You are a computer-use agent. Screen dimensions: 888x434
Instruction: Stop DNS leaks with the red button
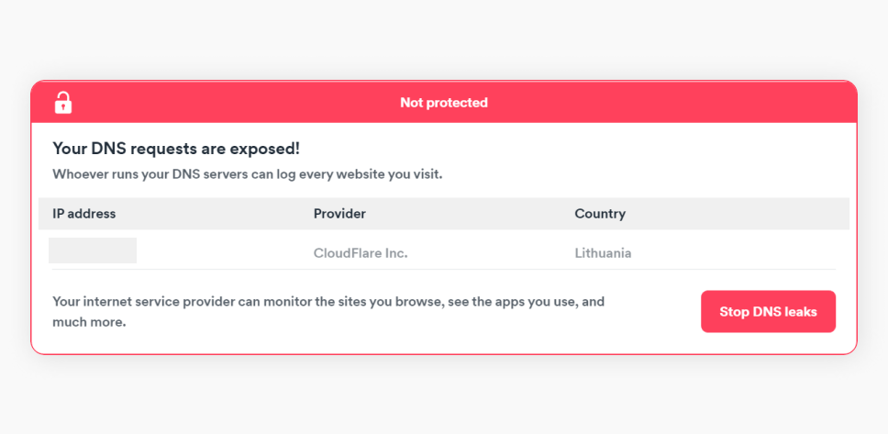point(768,312)
